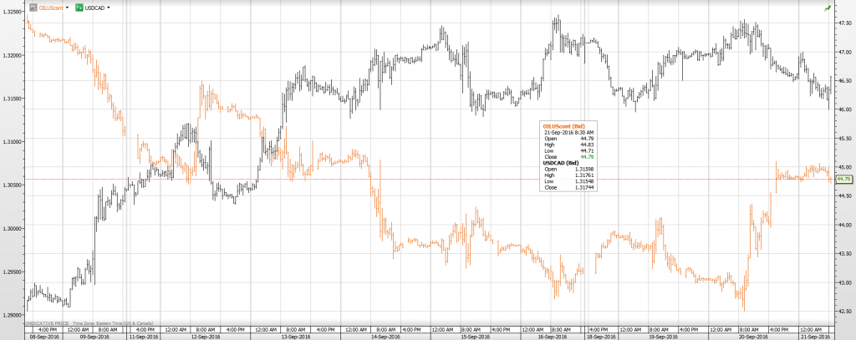This screenshot has width=856, height=340.
Task: Click the 1.31000 value on left axis
Action: point(12,141)
